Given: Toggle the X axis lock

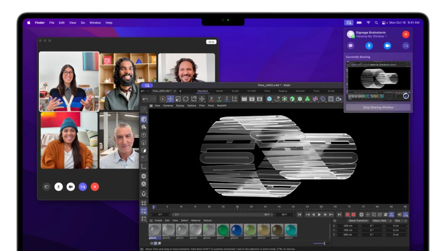Looking at the screenshot, I should point(211,99).
